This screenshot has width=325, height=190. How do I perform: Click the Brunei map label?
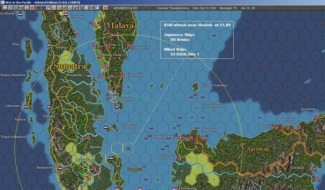(288, 119)
